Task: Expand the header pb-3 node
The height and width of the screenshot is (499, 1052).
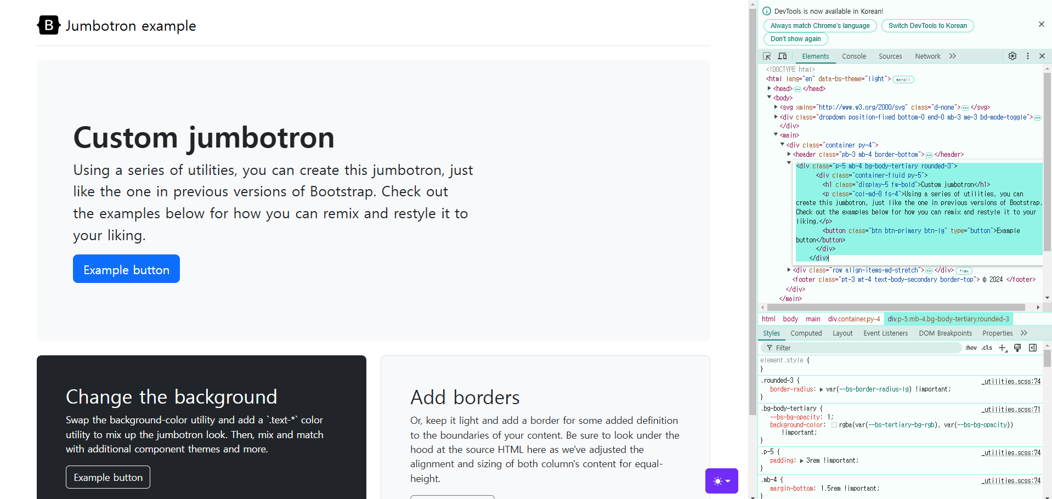Action: pyautogui.click(x=789, y=154)
